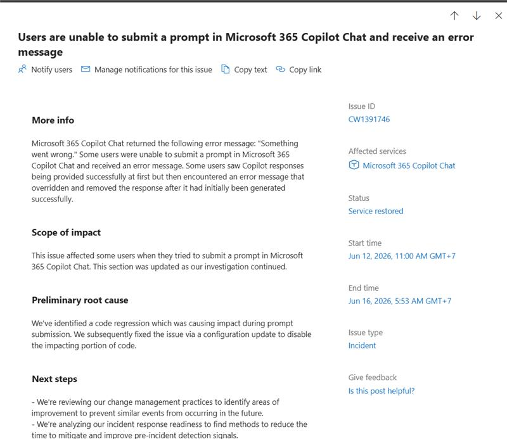Click Is this post helpful feedback link

(x=382, y=391)
